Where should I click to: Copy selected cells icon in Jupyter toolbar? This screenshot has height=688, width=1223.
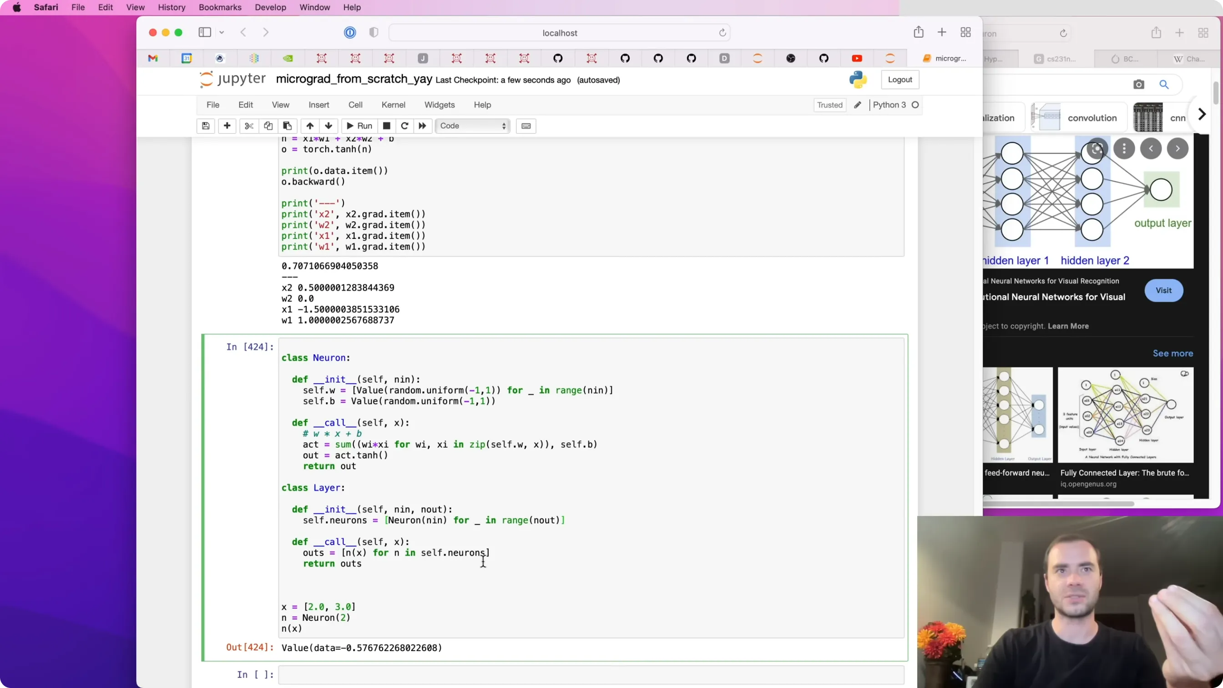pos(268,126)
